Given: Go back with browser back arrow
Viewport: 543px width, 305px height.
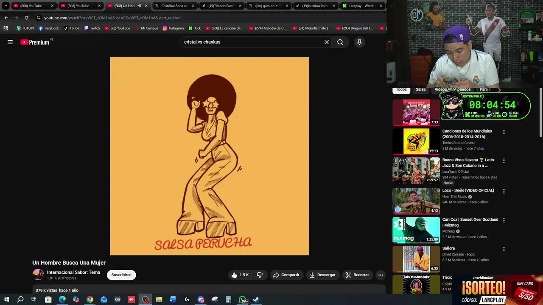Looking at the screenshot, I should pyautogui.click(x=6, y=18).
